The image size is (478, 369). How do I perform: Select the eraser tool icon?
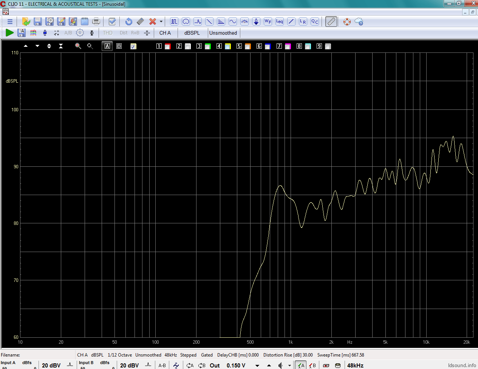pos(140,22)
